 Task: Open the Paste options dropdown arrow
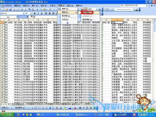47,9
